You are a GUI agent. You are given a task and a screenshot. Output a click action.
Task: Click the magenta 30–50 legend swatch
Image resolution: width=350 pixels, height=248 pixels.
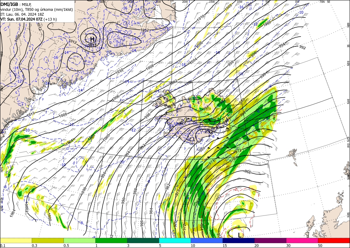click(302, 240)
